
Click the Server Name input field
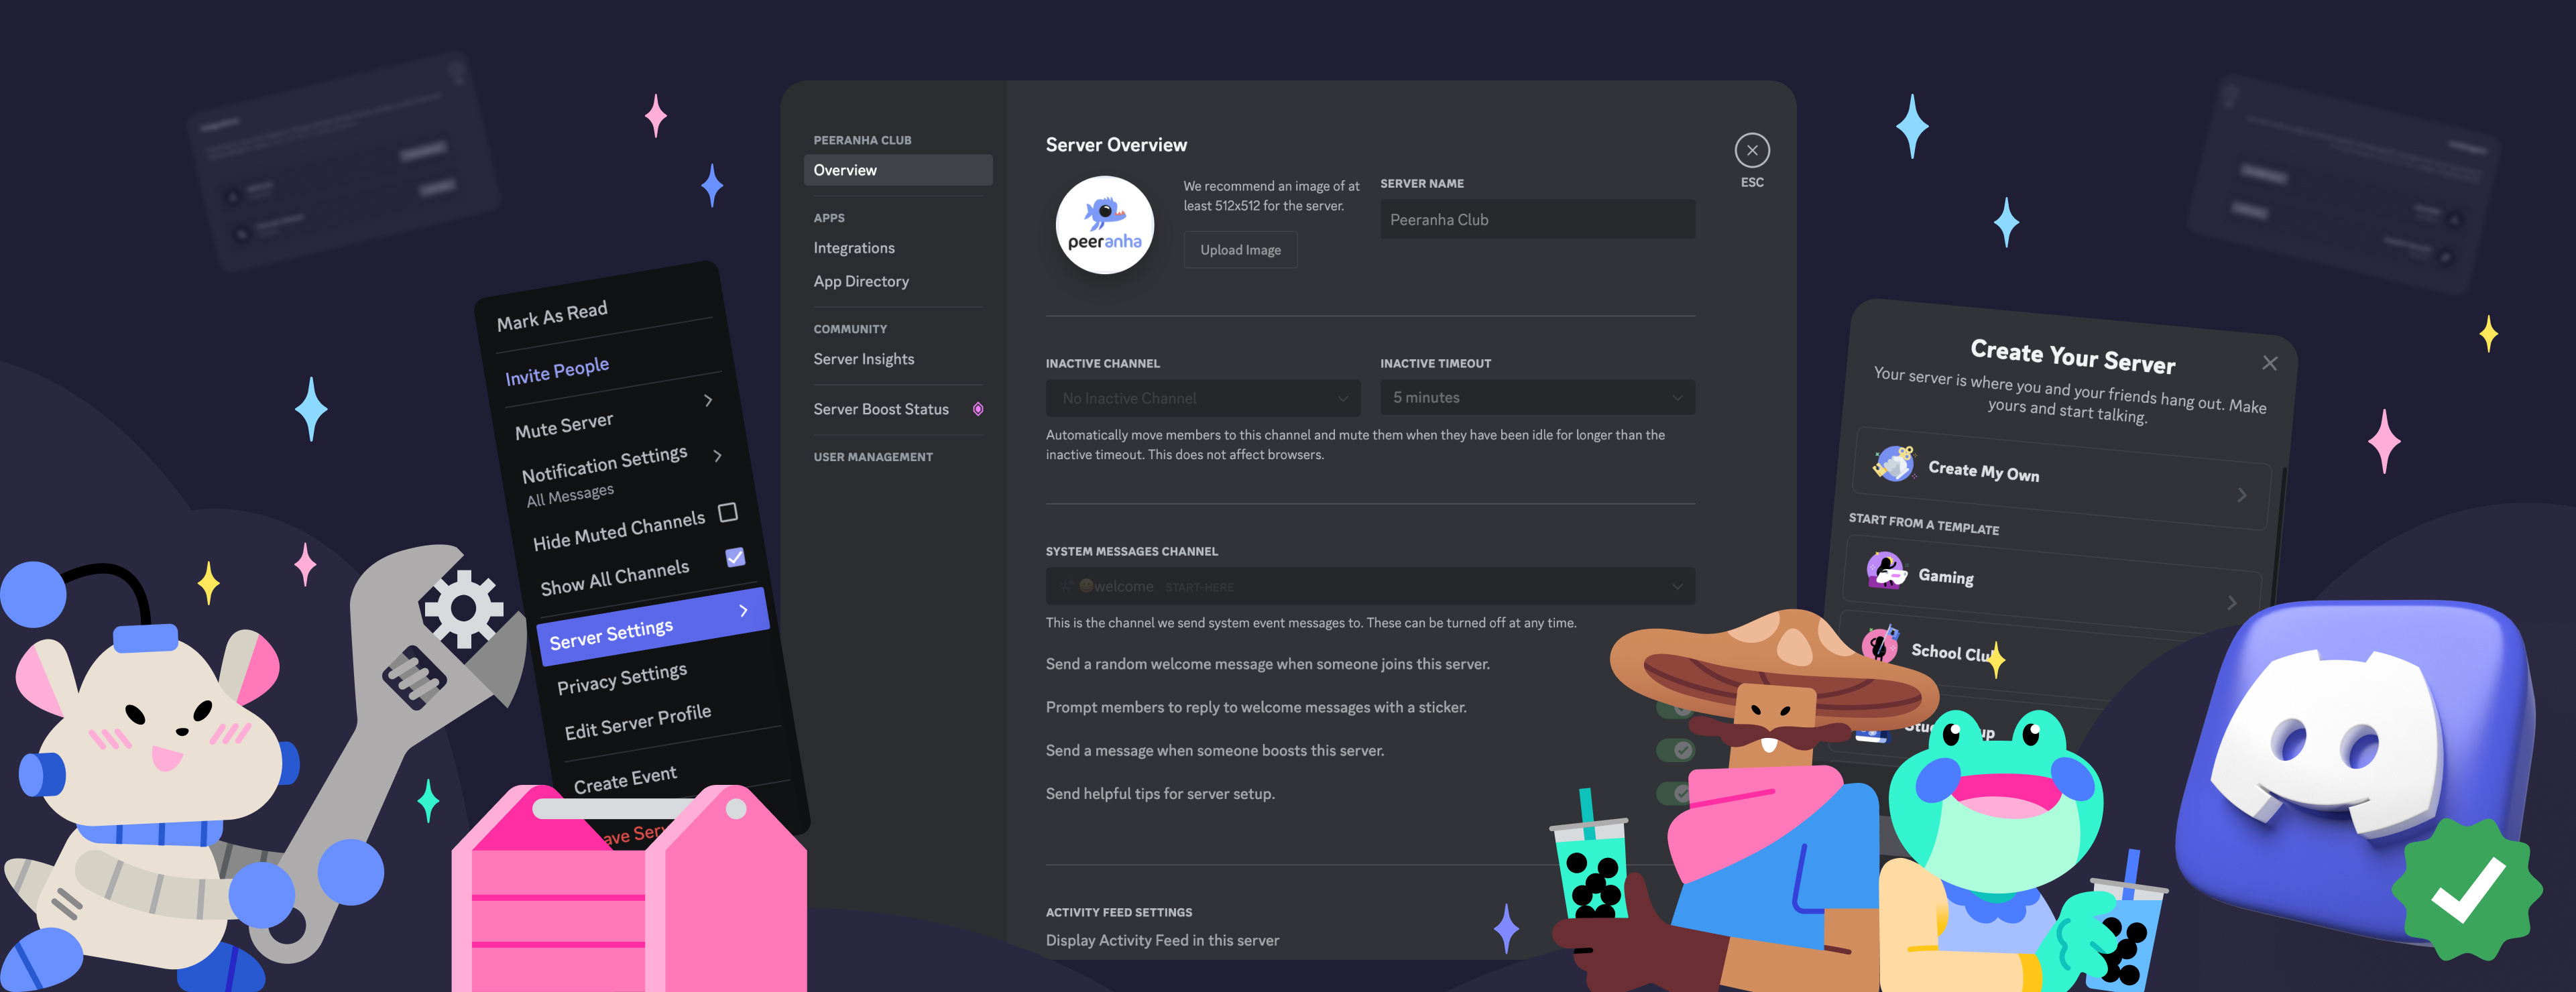(x=1537, y=220)
